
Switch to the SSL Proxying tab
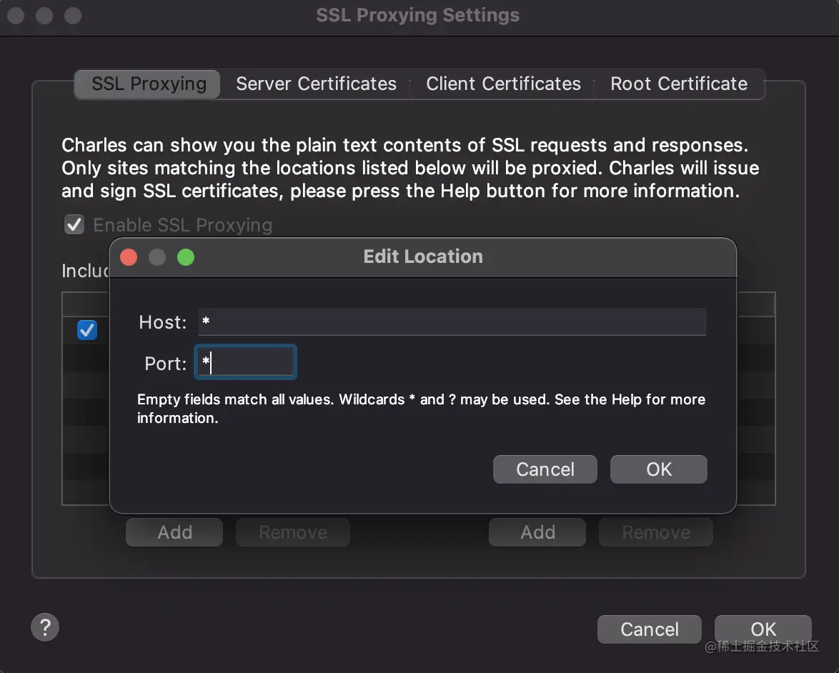tap(149, 84)
